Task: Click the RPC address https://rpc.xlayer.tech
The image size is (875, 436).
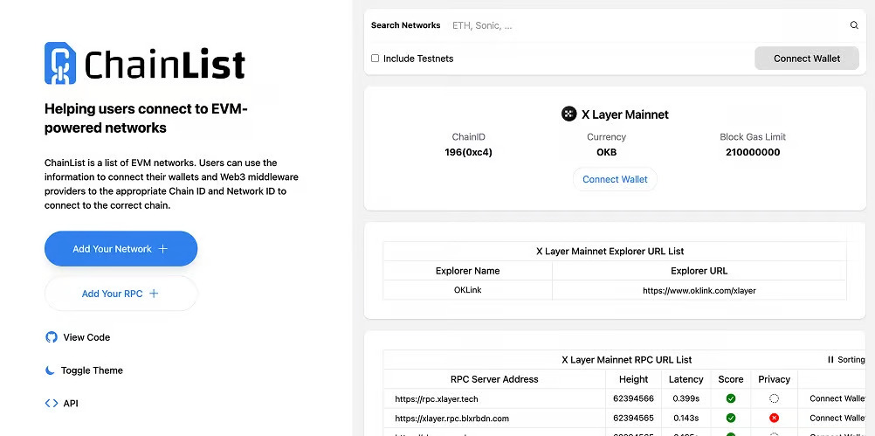Action: (x=437, y=398)
